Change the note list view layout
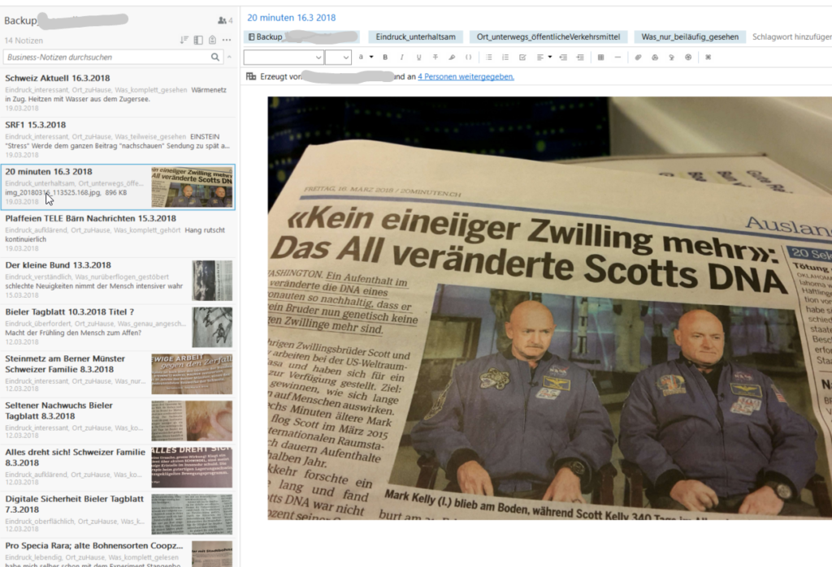The width and height of the screenshot is (832, 567). coord(198,41)
